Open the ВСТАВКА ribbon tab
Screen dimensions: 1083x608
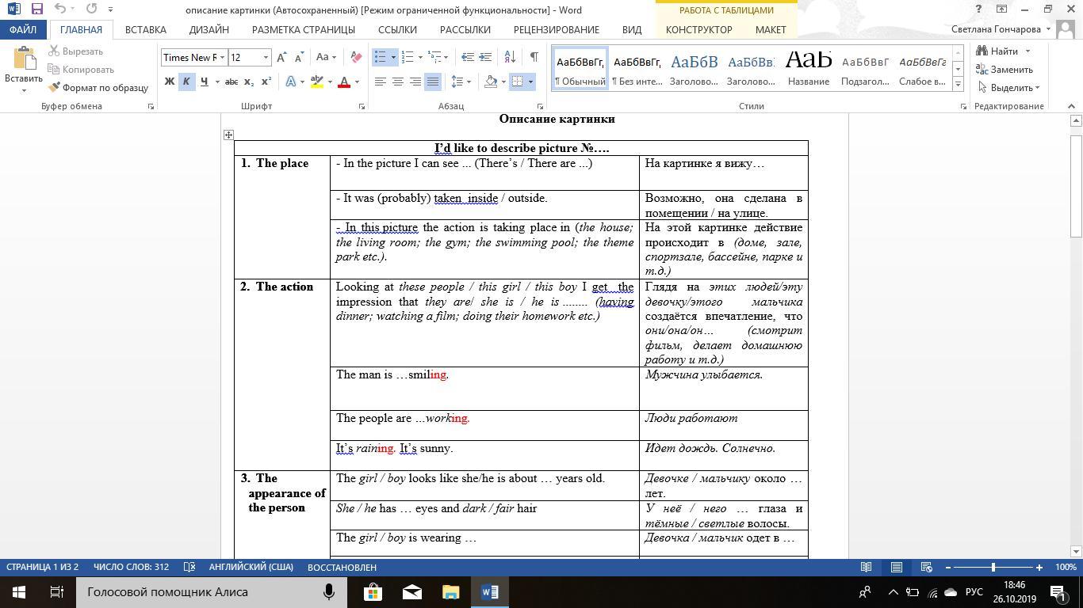coord(145,29)
